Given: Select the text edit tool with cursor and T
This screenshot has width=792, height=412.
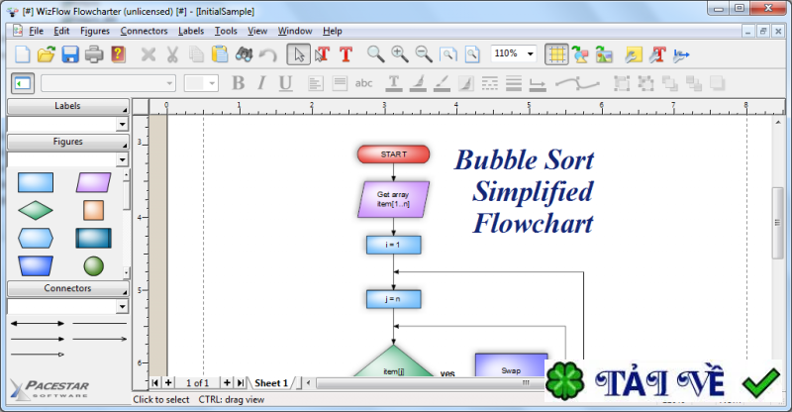Looking at the screenshot, I should pos(323,54).
